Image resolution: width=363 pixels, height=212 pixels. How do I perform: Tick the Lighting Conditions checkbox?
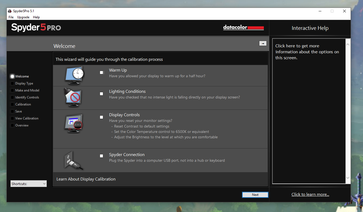(102, 94)
